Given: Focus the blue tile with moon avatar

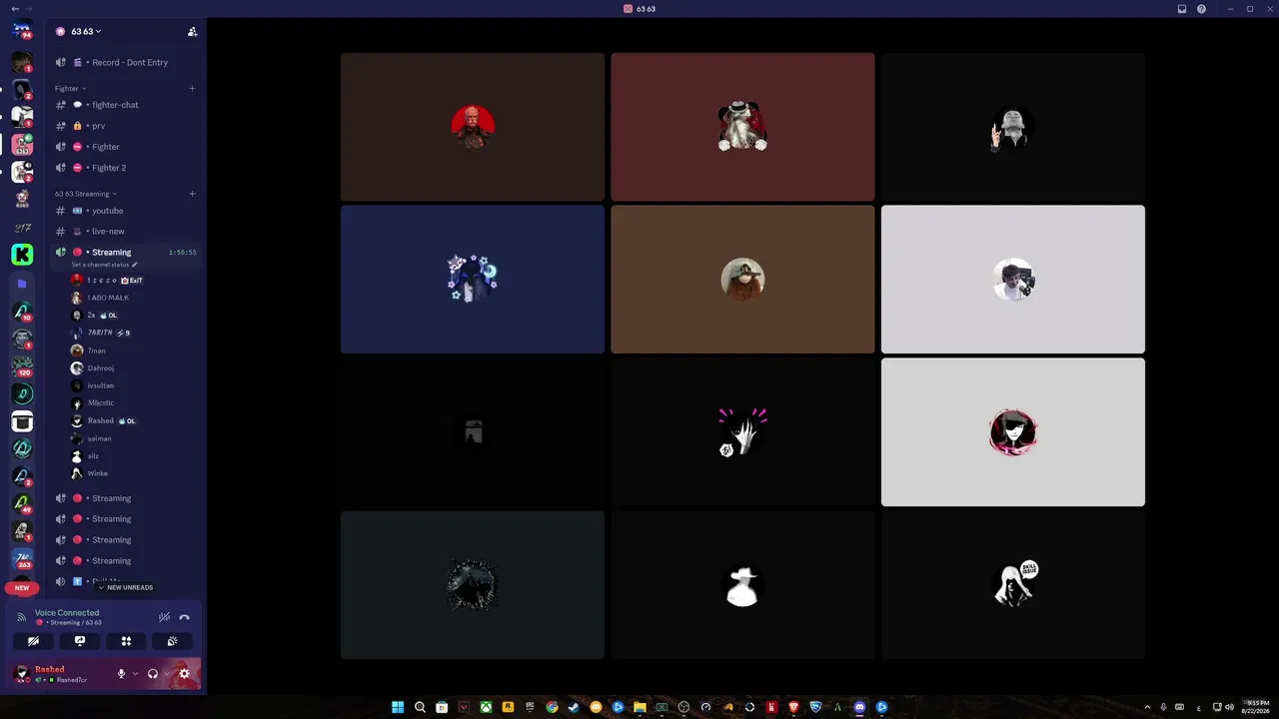Looking at the screenshot, I should pos(473,280).
